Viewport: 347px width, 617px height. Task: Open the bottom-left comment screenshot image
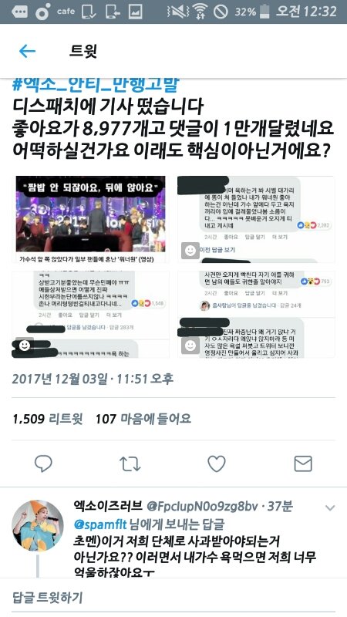pos(90,315)
